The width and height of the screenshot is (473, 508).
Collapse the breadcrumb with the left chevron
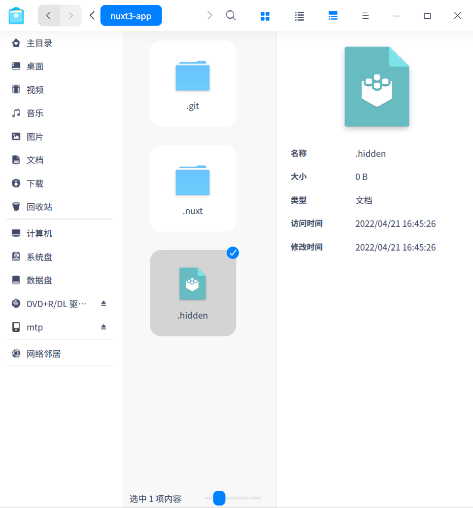(92, 15)
